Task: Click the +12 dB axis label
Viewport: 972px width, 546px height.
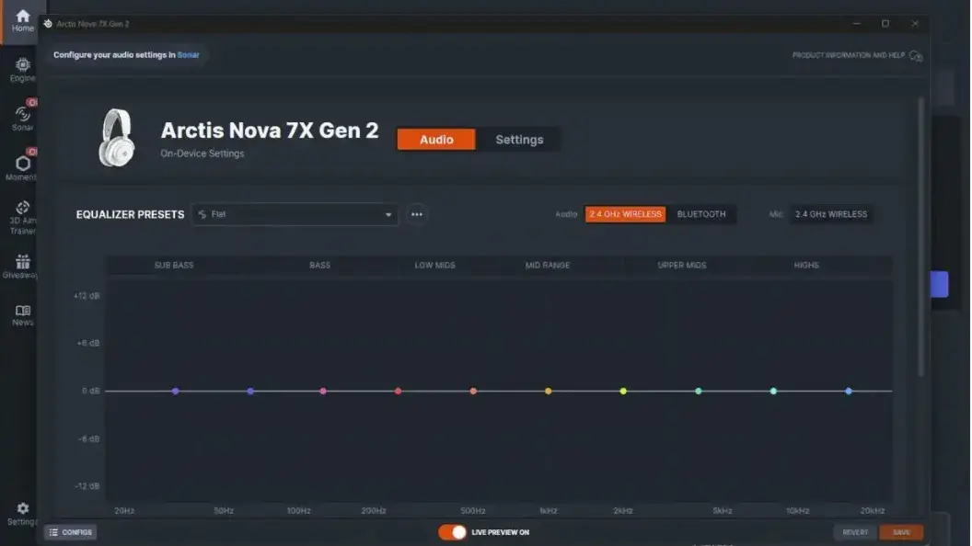Action: (x=87, y=296)
